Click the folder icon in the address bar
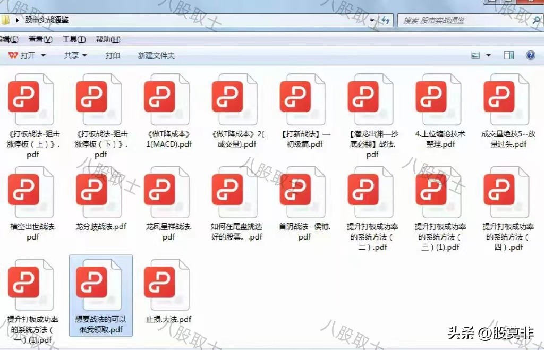The height and width of the screenshot is (350, 544). click(x=6, y=20)
